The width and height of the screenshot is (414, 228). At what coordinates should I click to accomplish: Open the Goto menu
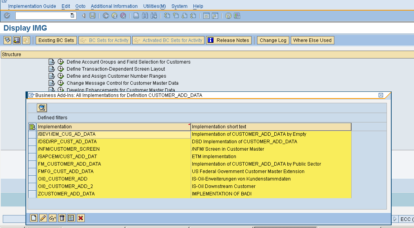[80, 6]
